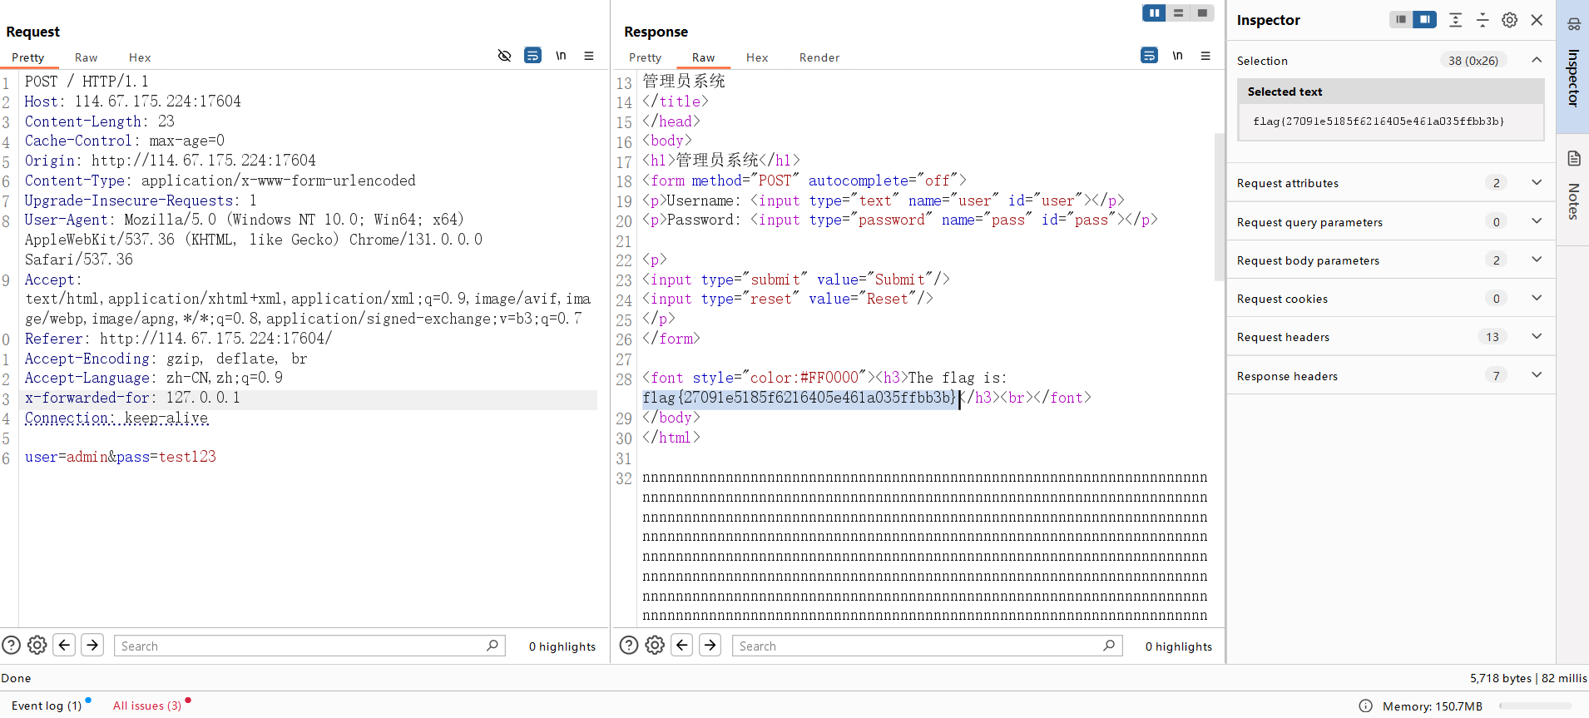Expand Response headers section

coord(1536,375)
